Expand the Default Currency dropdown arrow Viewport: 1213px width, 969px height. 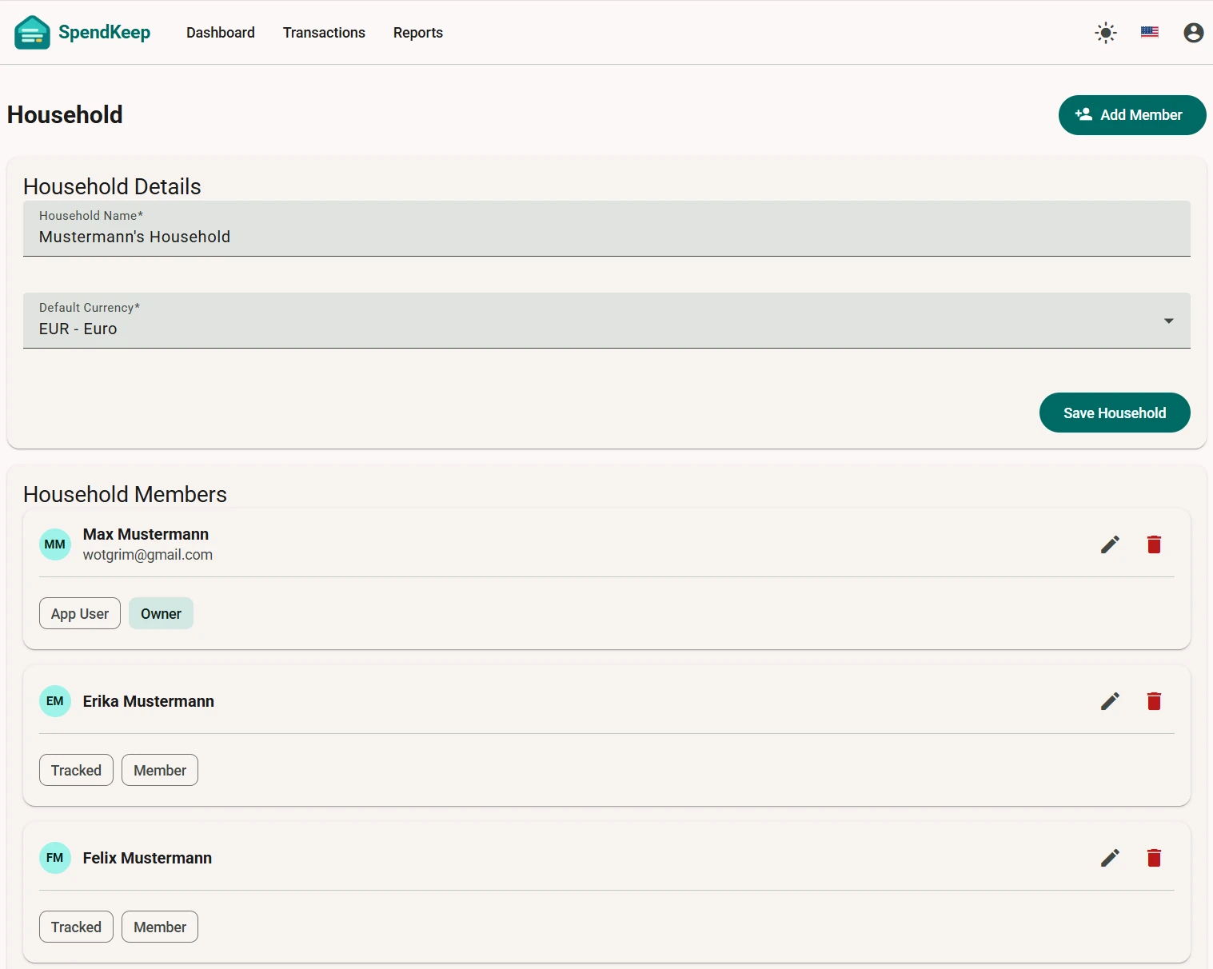coord(1169,321)
